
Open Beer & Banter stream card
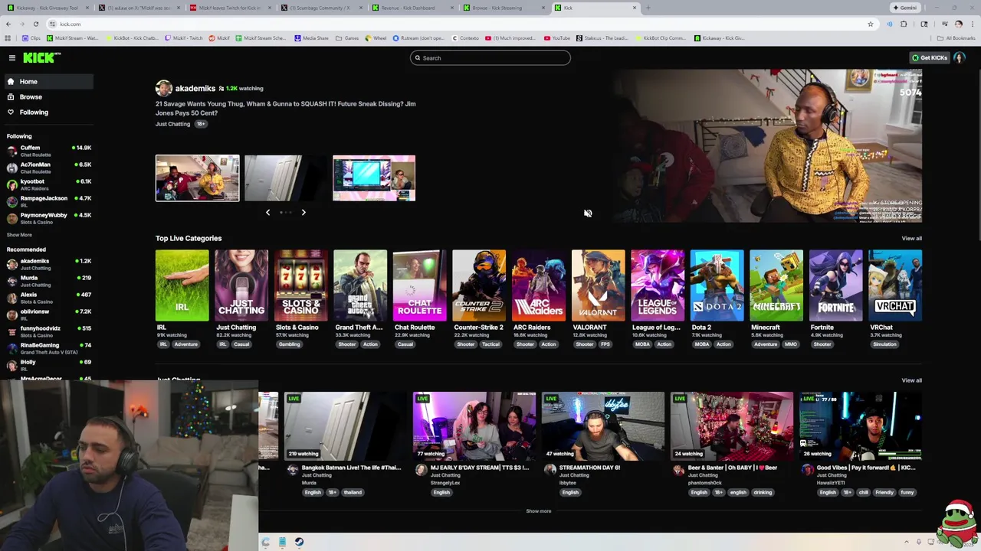[732, 426]
